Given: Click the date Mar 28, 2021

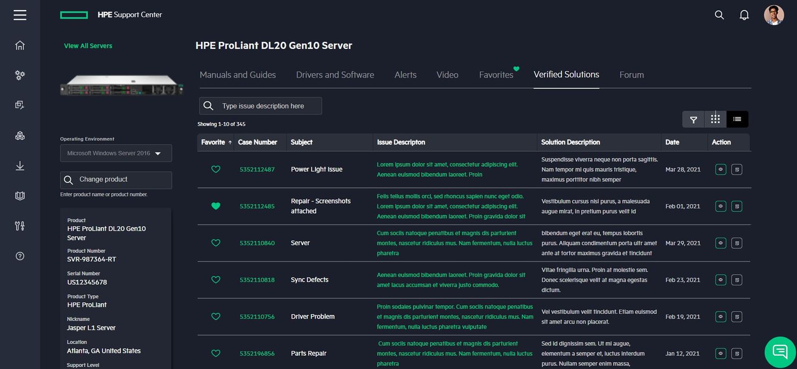Looking at the screenshot, I should (x=683, y=169).
